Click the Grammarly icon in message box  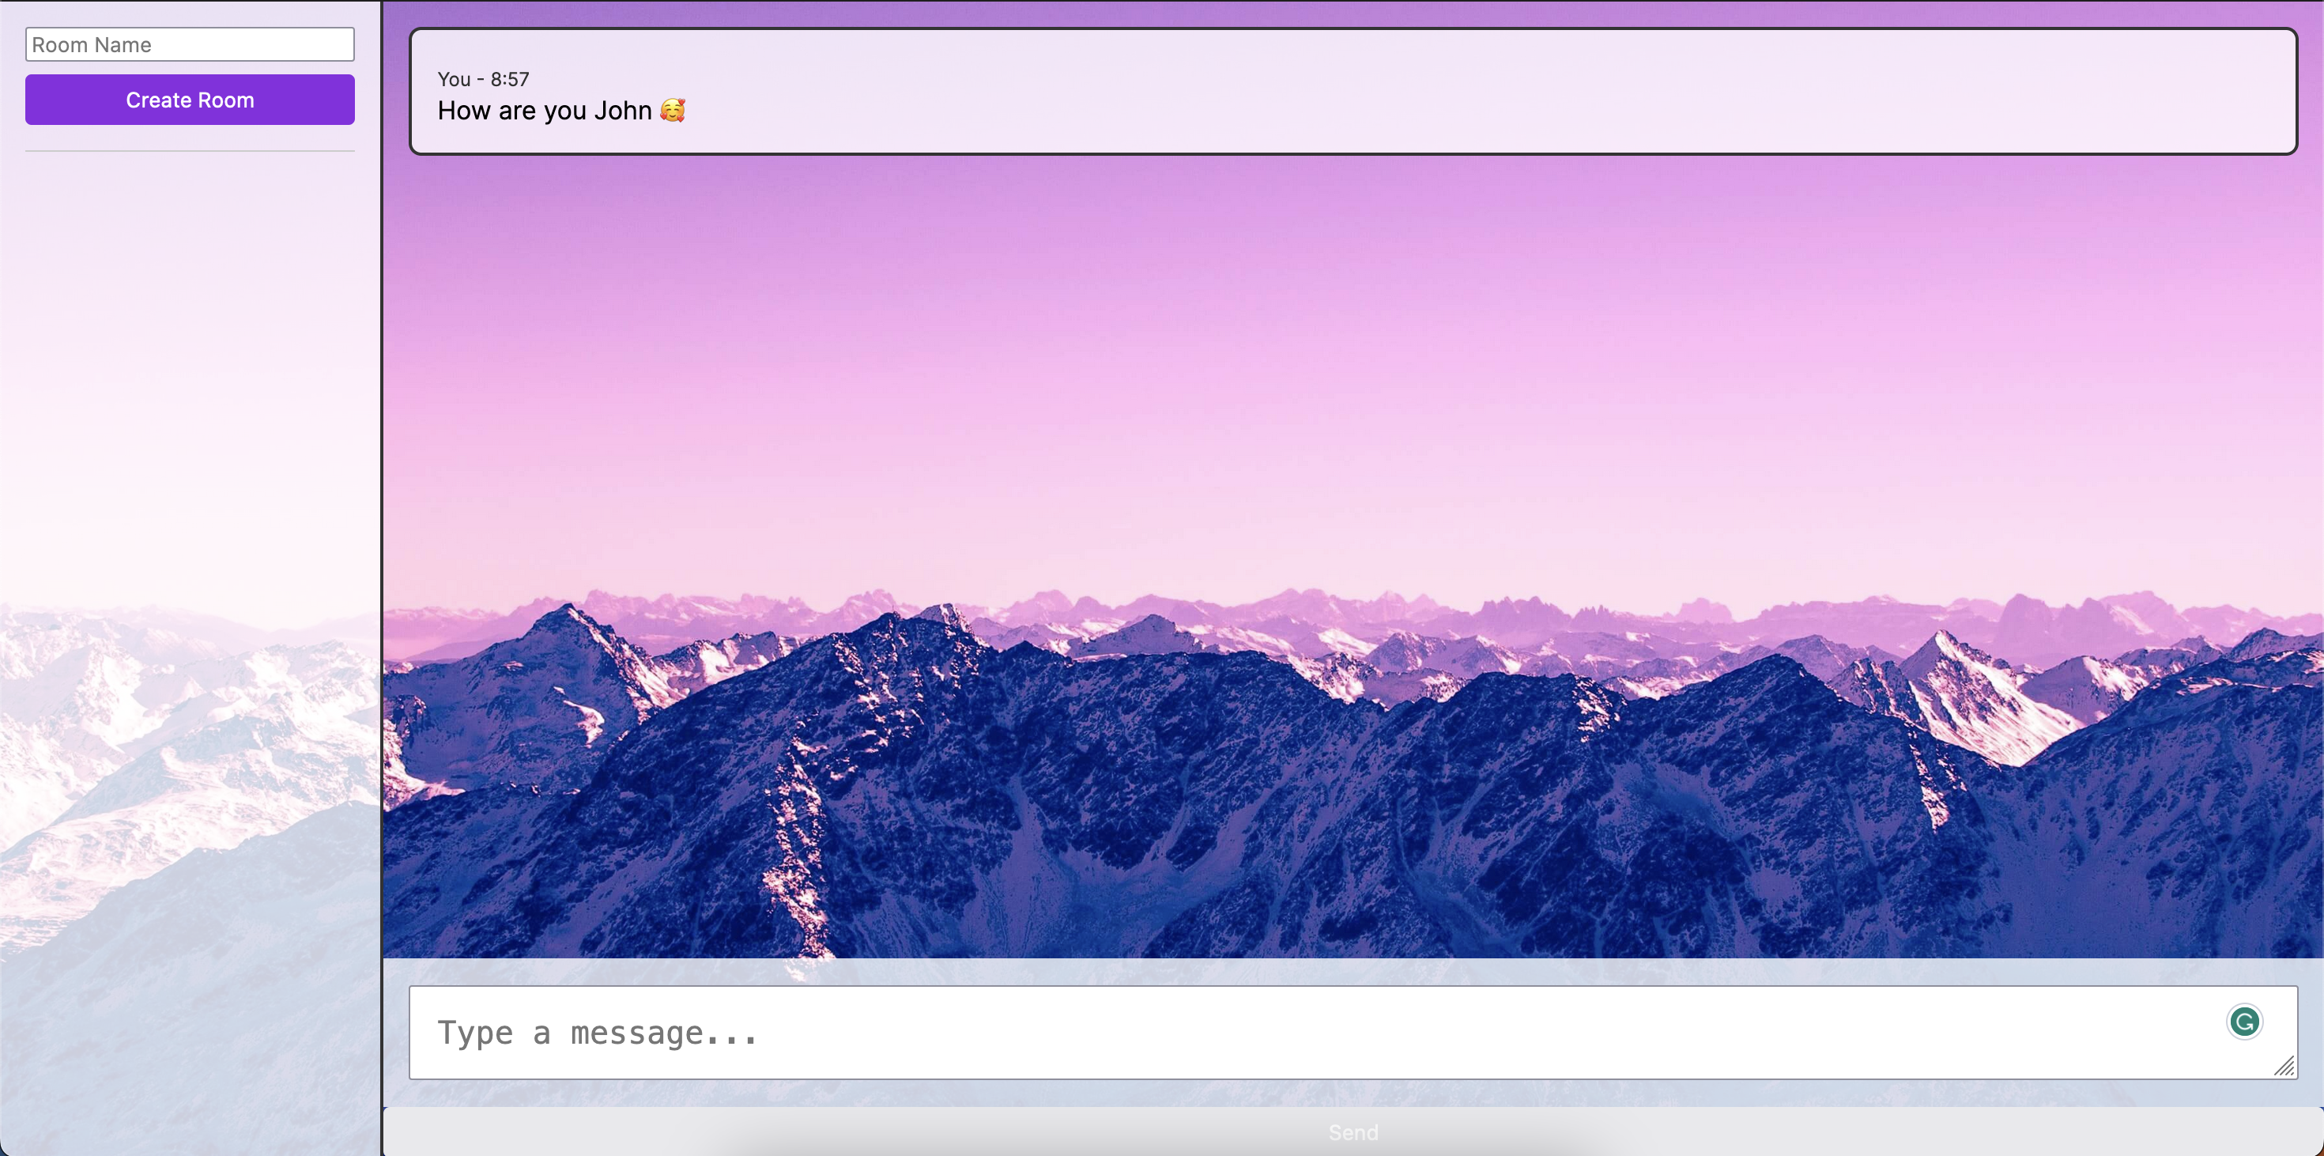2243,1022
